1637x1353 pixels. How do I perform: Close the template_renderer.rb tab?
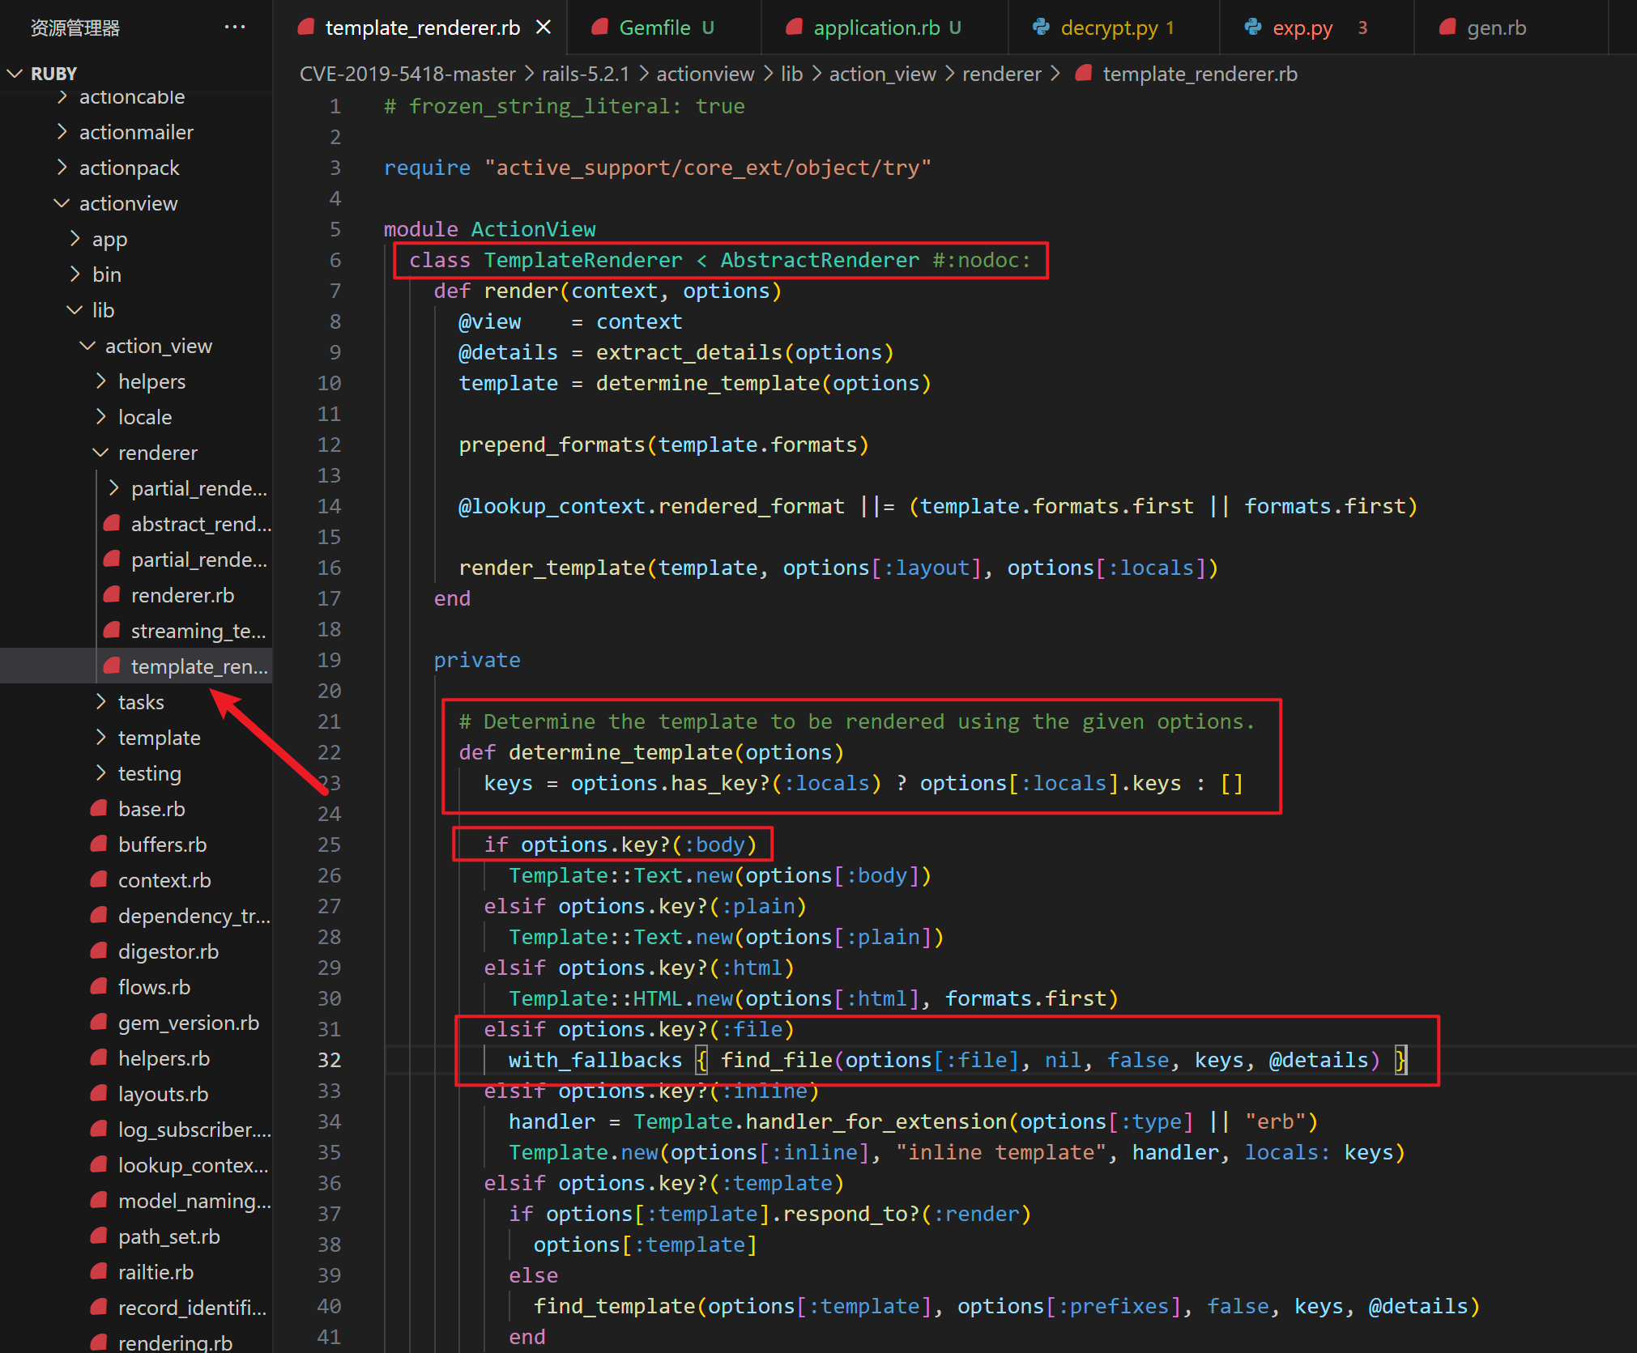[x=544, y=28]
